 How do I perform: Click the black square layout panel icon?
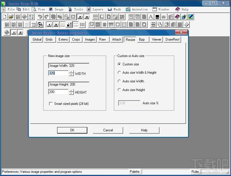[x=69, y=24]
